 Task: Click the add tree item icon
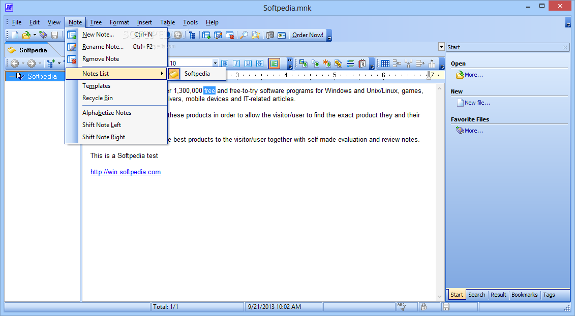coord(51,64)
